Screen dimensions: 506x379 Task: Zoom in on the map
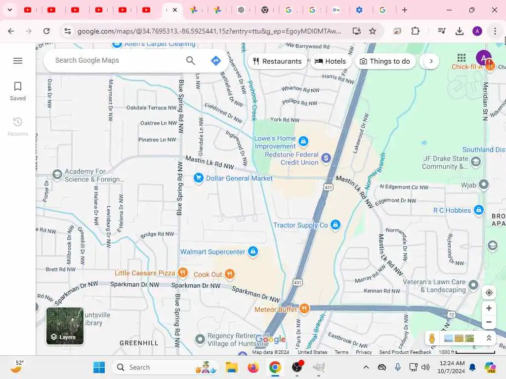click(489, 308)
